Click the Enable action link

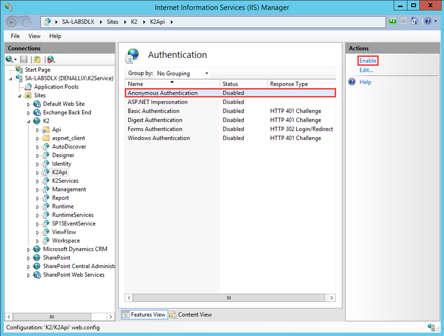(x=368, y=60)
